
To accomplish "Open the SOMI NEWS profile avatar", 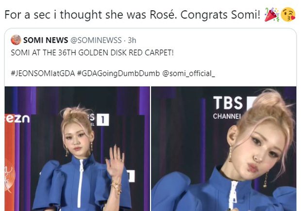I will [x=16, y=40].
